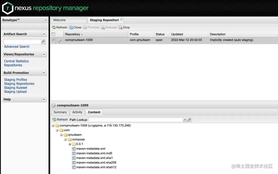This screenshot has height=174, width=278.
Task: Open Staging Upload link
Action: [15, 91]
